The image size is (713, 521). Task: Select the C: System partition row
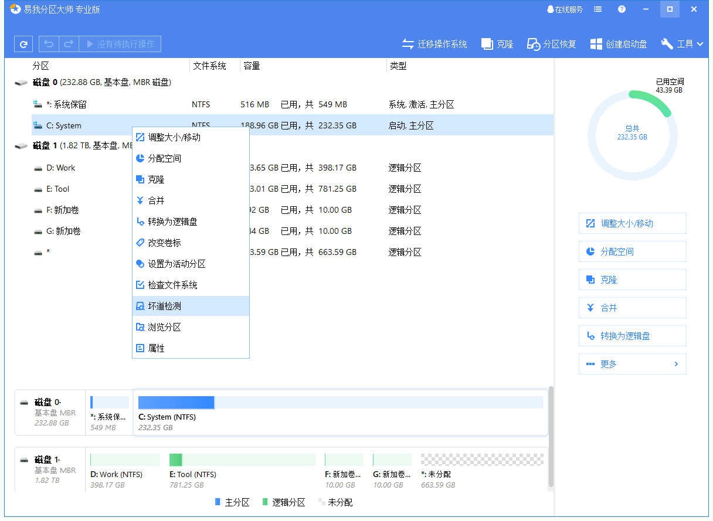[x=292, y=125]
